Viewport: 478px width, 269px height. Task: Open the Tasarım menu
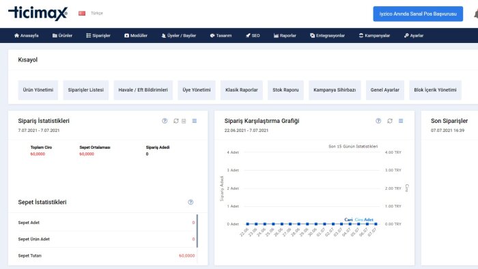pyautogui.click(x=221, y=36)
